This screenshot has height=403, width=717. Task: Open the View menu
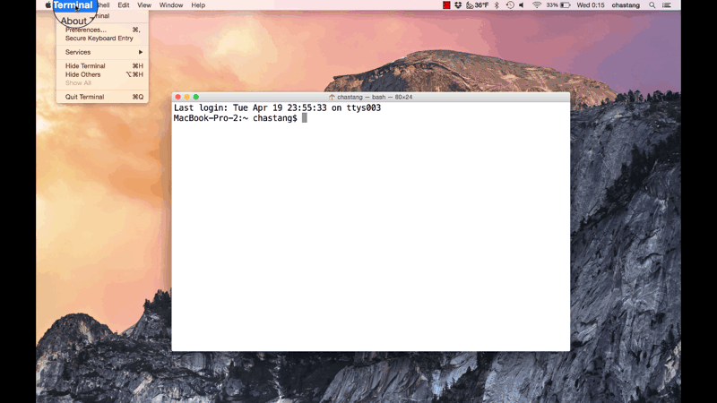(144, 5)
